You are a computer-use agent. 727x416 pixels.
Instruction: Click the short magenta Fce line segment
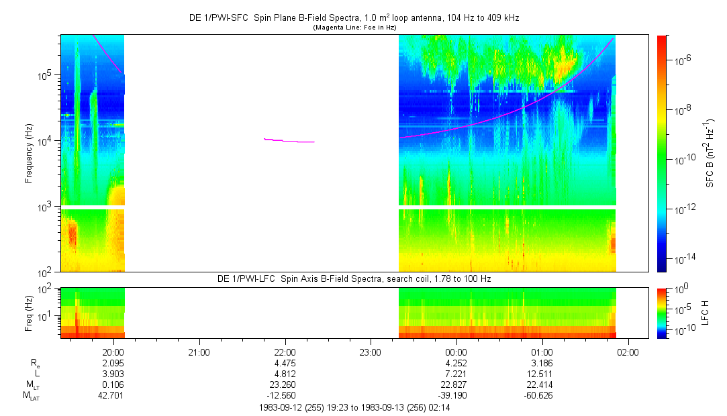[x=289, y=140]
